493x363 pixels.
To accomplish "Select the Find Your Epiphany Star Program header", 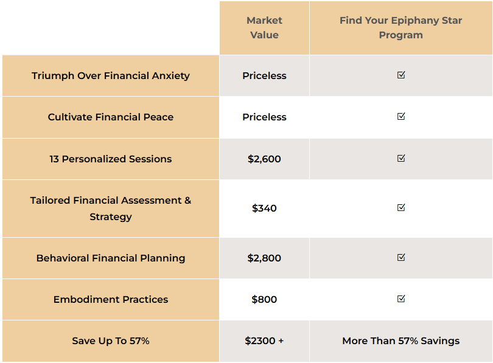I will coord(401,27).
